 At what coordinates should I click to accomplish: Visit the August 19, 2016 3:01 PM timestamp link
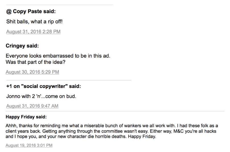[29, 145]
